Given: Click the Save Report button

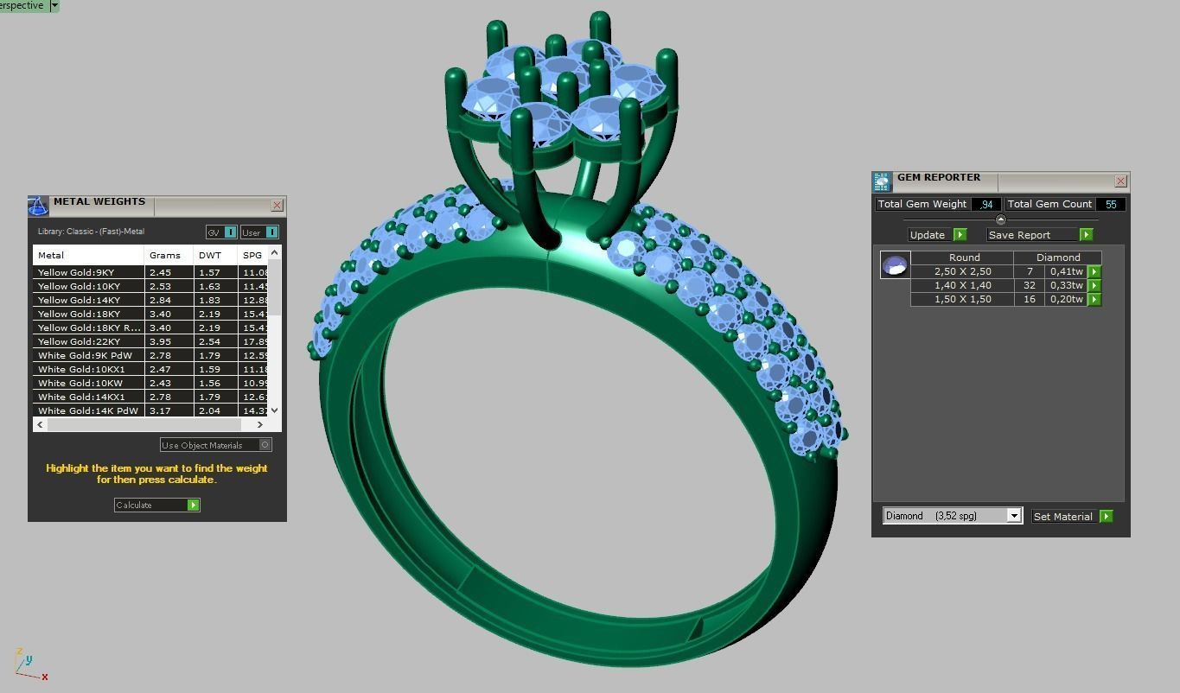Looking at the screenshot, I should click(1040, 235).
